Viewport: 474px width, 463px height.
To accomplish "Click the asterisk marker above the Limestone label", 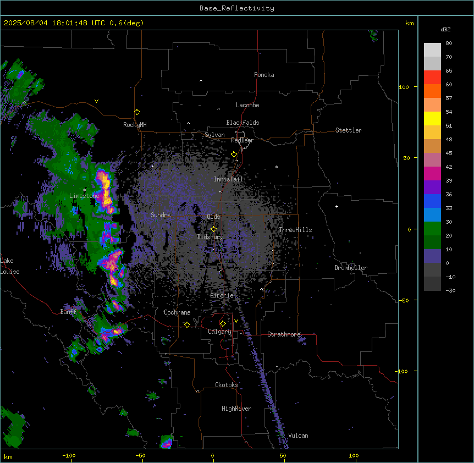I will (x=84, y=190).
